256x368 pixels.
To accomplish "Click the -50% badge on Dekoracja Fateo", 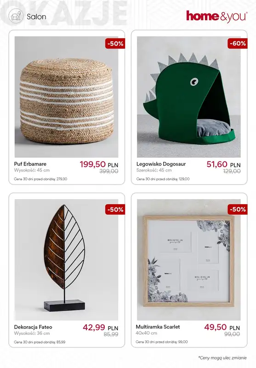I will (115, 209).
